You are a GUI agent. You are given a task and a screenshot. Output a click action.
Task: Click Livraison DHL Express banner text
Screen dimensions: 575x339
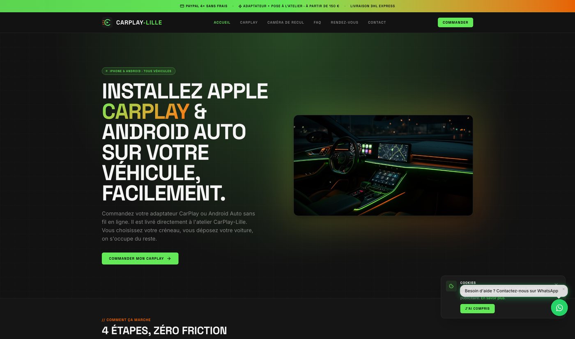373,6
